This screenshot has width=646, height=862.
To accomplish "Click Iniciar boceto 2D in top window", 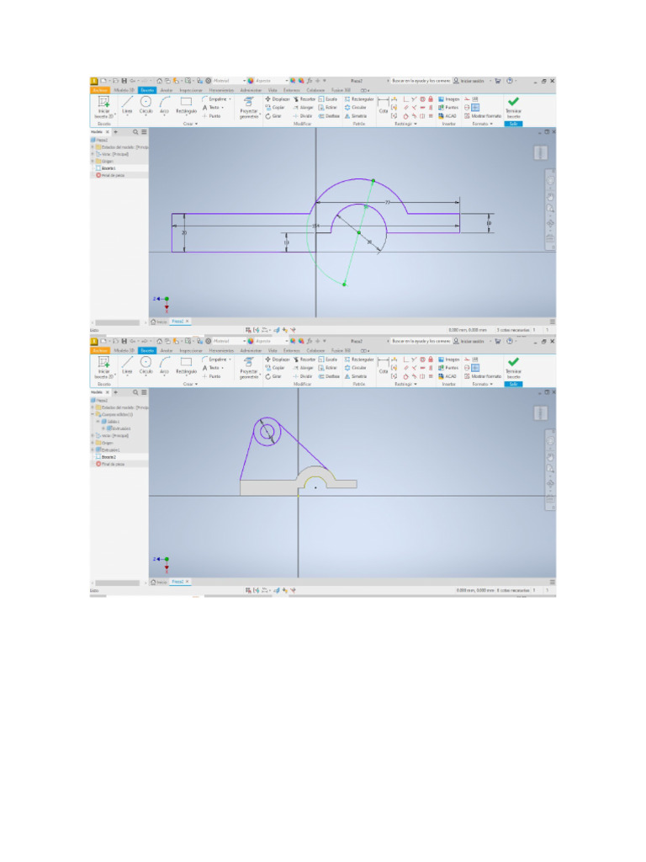I will click(x=103, y=107).
